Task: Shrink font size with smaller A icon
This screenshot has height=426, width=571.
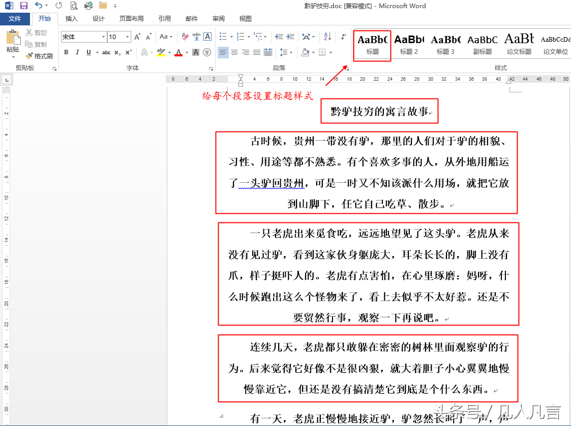Action: coord(148,37)
